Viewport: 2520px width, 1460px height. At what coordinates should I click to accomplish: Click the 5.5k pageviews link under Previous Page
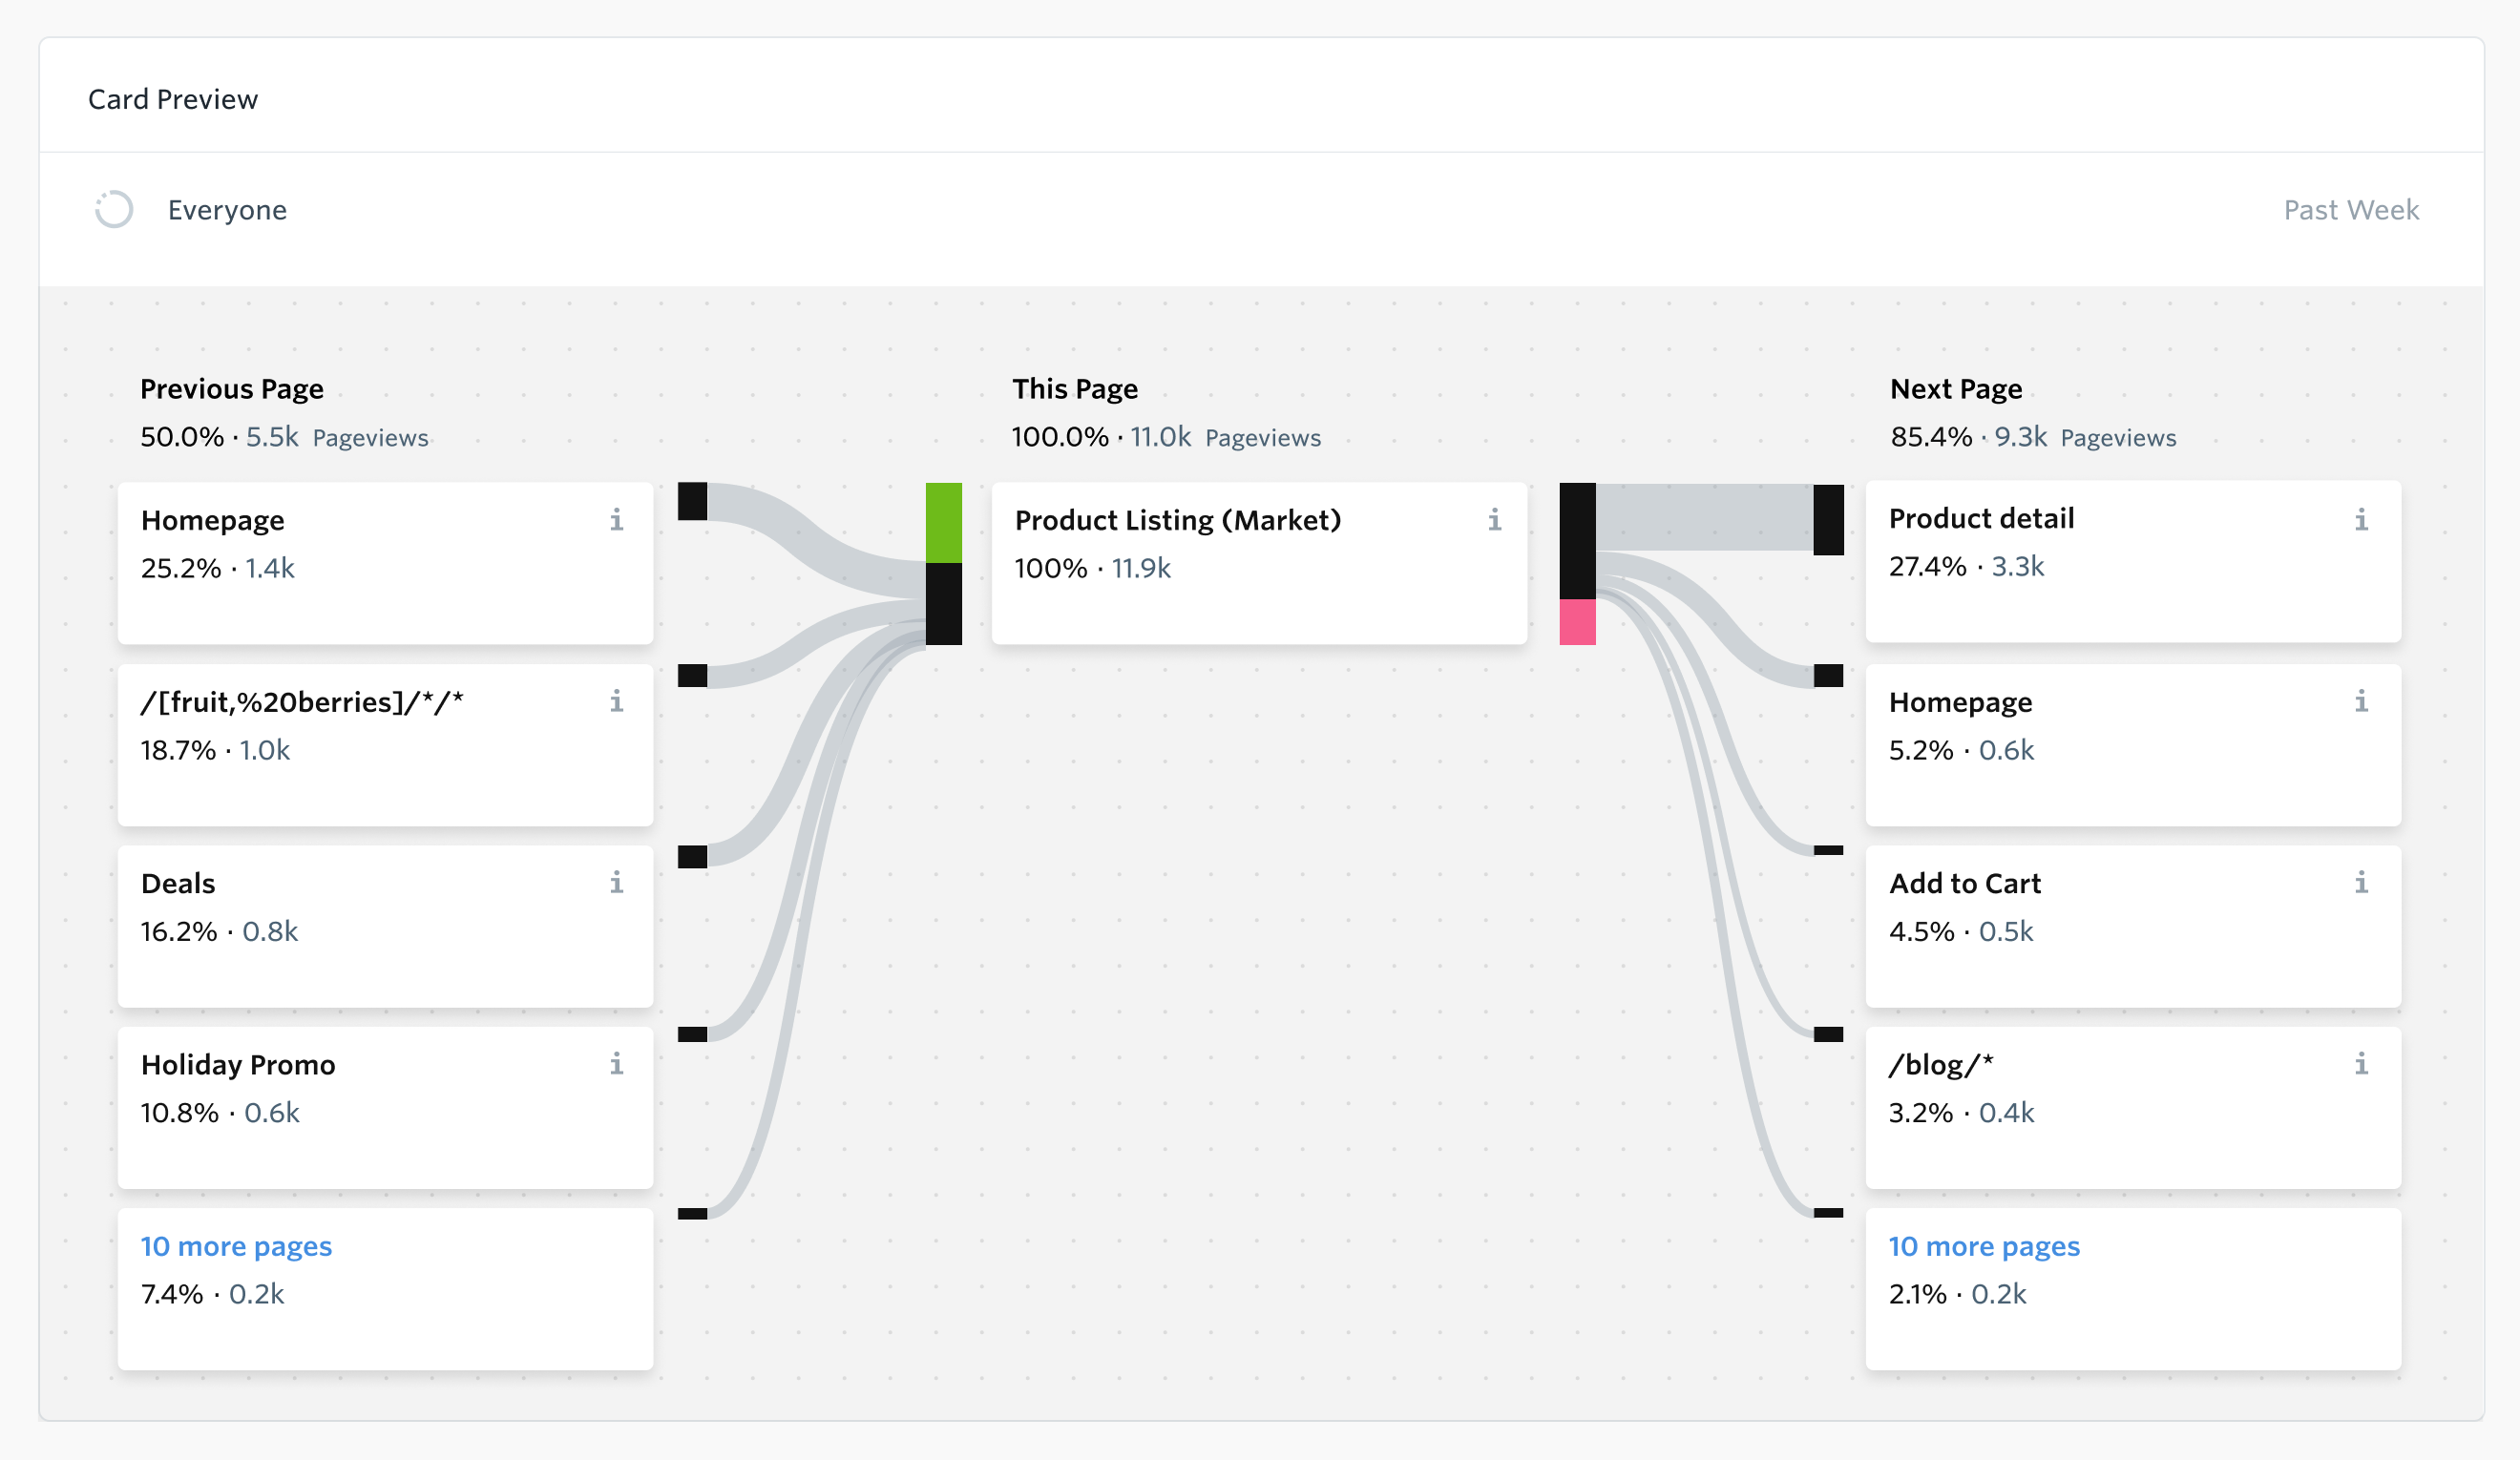pyautogui.click(x=271, y=437)
